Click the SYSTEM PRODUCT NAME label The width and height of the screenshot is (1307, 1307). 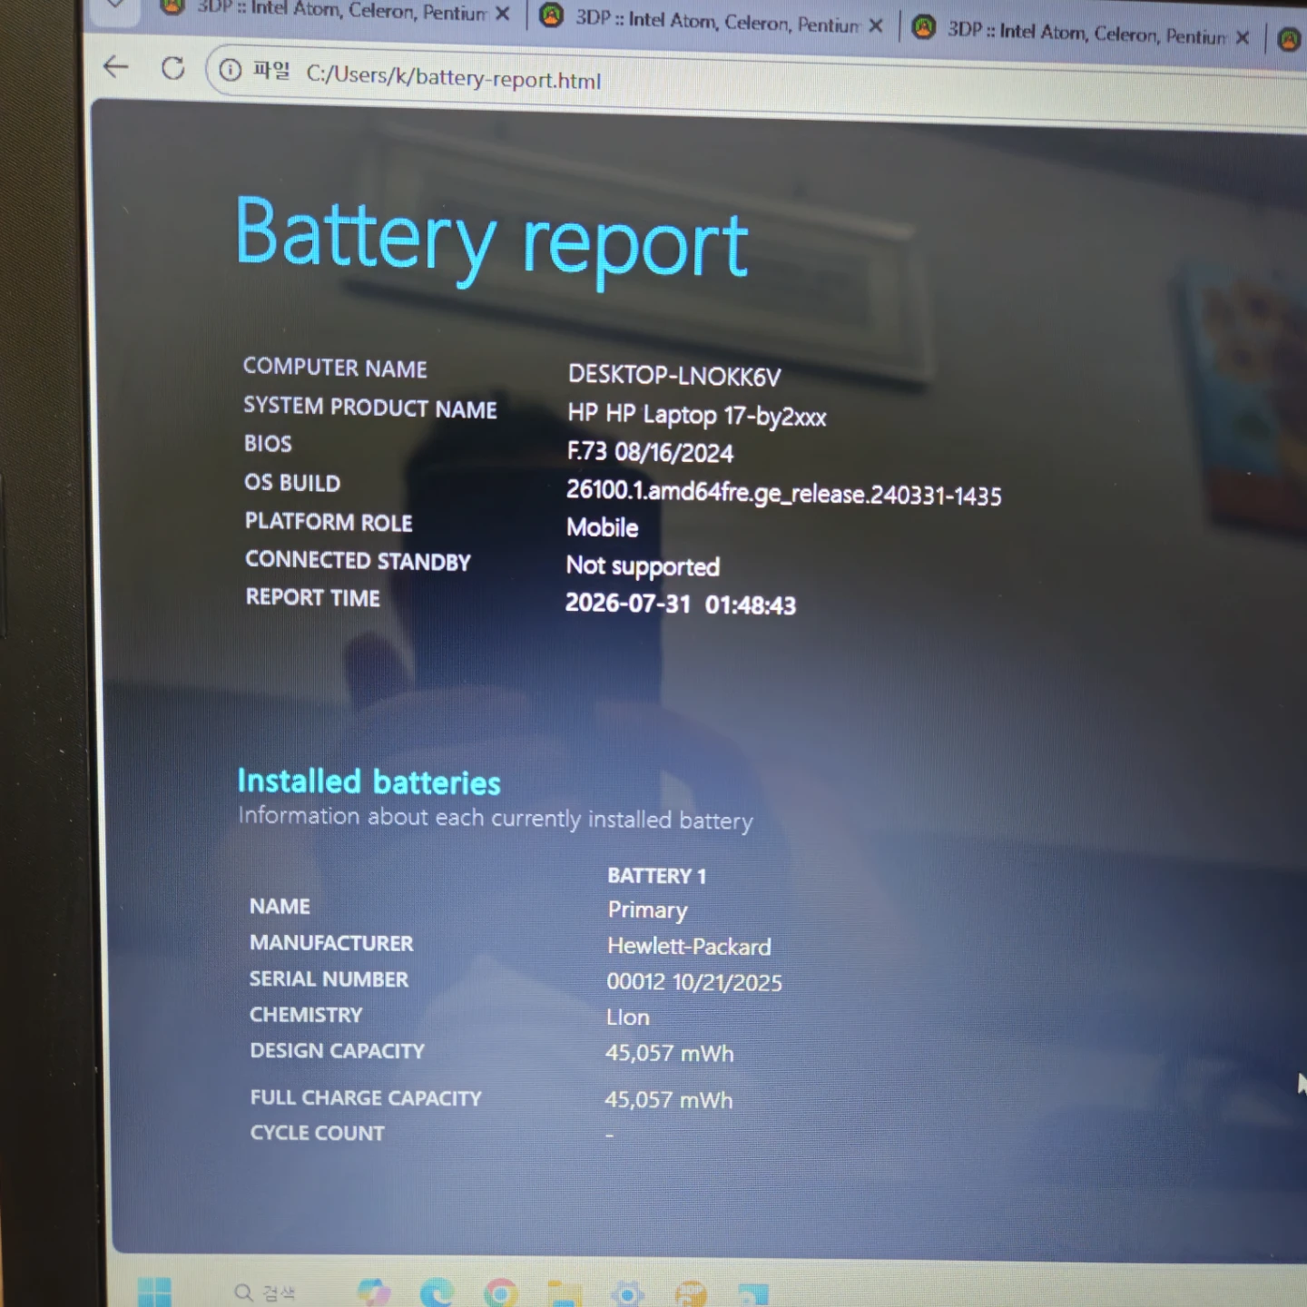pos(370,408)
